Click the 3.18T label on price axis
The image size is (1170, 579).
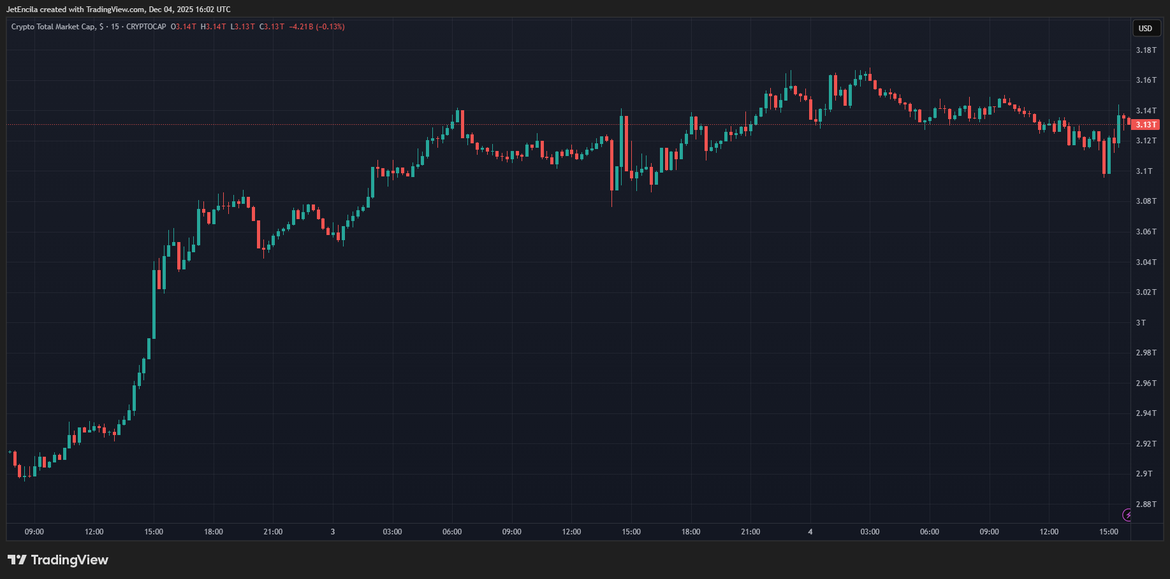coord(1146,50)
